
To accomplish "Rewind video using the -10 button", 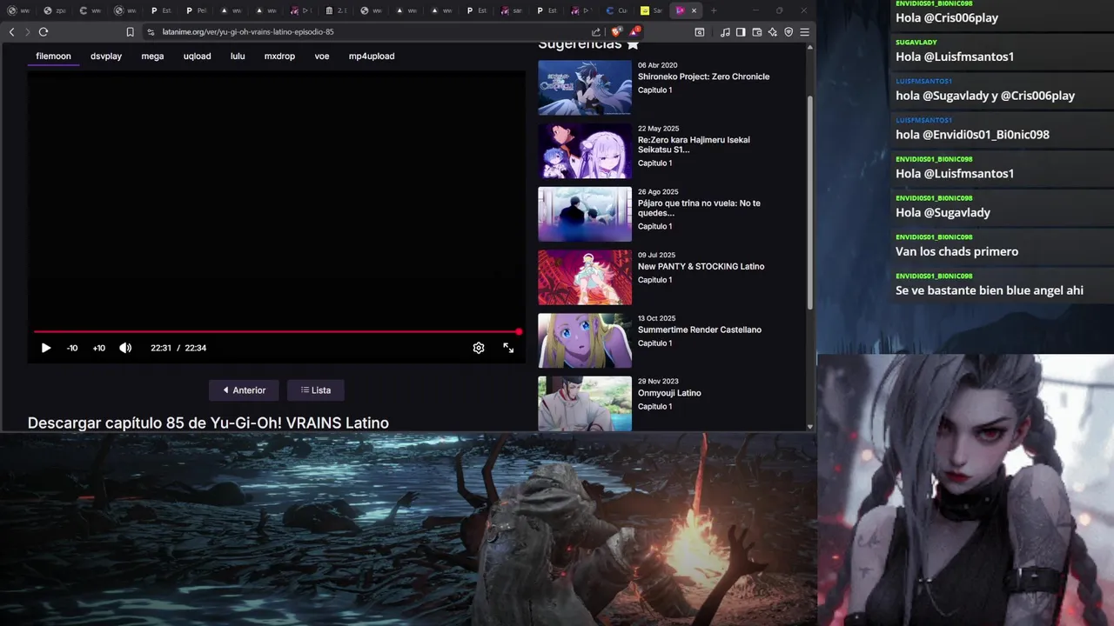I will pos(72,348).
